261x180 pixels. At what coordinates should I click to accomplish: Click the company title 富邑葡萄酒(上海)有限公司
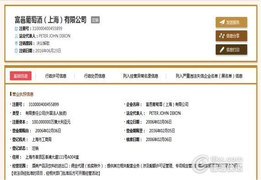click(x=51, y=20)
